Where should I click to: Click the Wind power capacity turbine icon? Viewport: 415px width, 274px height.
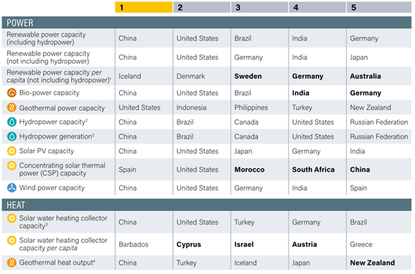click(x=12, y=188)
